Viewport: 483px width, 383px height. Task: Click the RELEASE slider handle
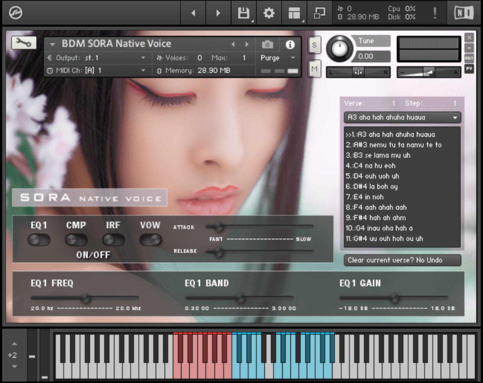[218, 253]
